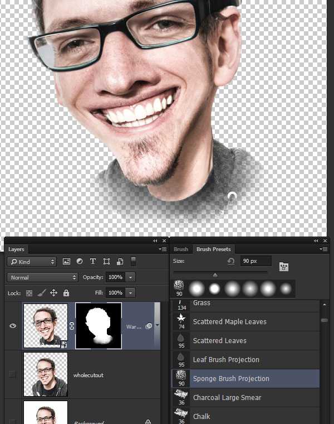Switch to the Brush Presets tab
Screen dimensions: 334x424
pos(213,249)
